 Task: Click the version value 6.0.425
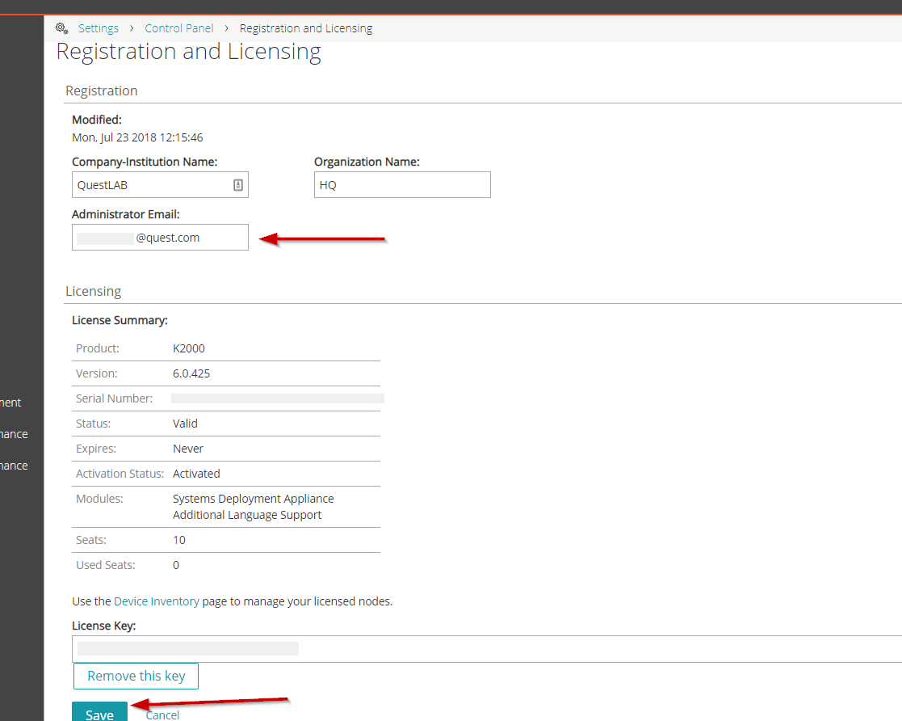pos(191,373)
